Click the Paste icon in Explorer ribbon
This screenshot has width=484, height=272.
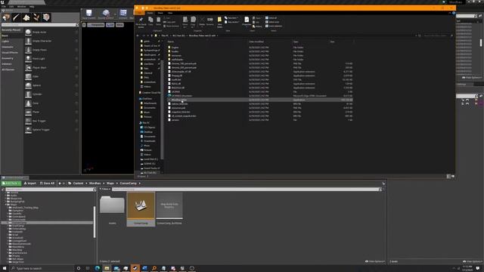click(x=158, y=22)
